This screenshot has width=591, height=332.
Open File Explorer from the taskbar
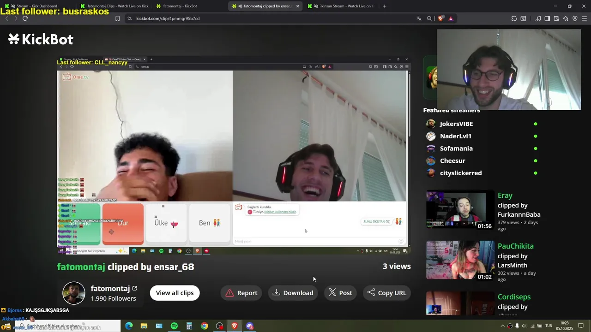tap(144, 326)
